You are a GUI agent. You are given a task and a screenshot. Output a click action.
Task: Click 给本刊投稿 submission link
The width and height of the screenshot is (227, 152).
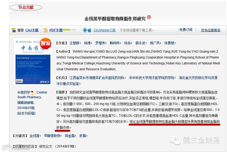(26, 113)
